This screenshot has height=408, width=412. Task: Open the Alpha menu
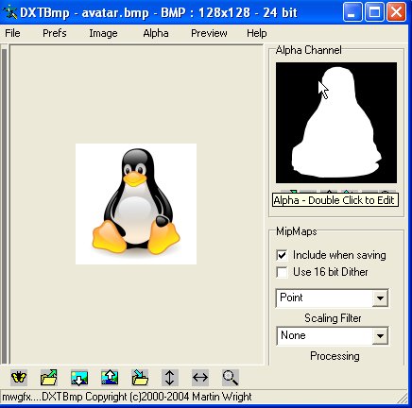coord(156,33)
